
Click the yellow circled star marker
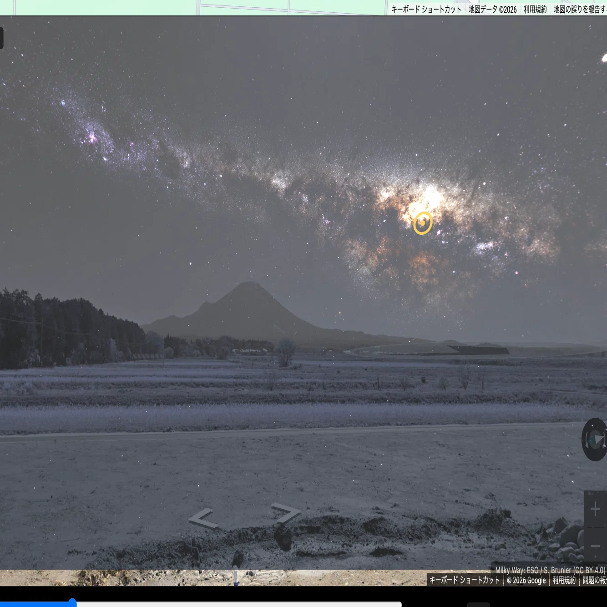point(423,223)
